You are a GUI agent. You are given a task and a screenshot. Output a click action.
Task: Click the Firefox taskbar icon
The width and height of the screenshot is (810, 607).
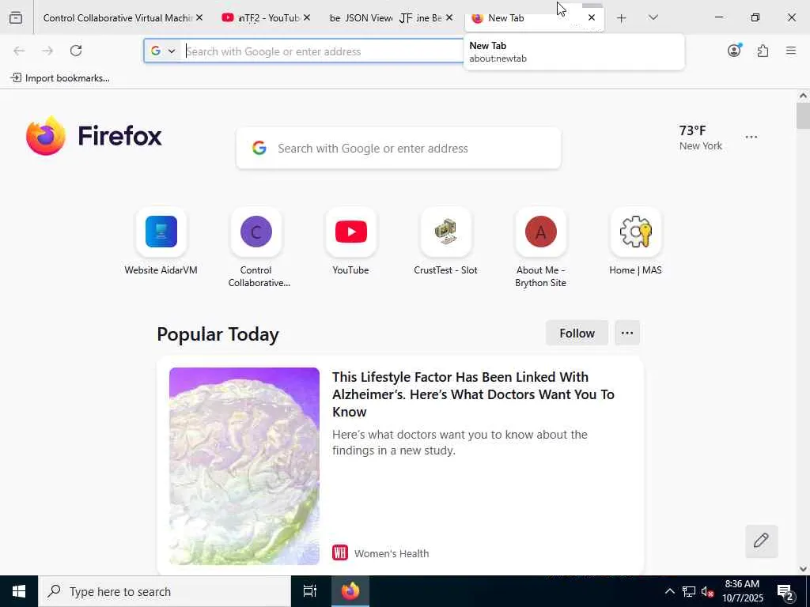[350, 591]
